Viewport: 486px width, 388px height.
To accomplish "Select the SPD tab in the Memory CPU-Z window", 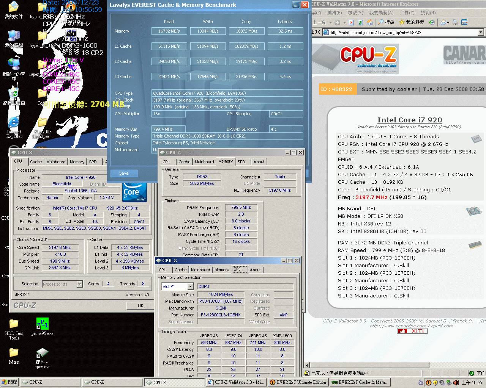I will [241, 162].
